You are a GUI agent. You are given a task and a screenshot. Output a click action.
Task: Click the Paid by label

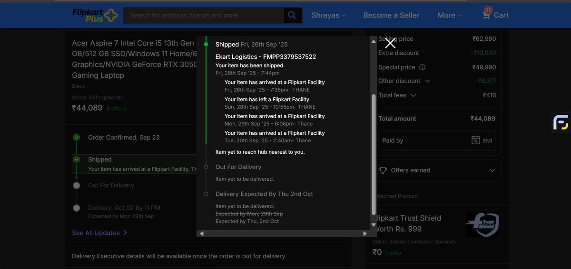tap(393, 140)
